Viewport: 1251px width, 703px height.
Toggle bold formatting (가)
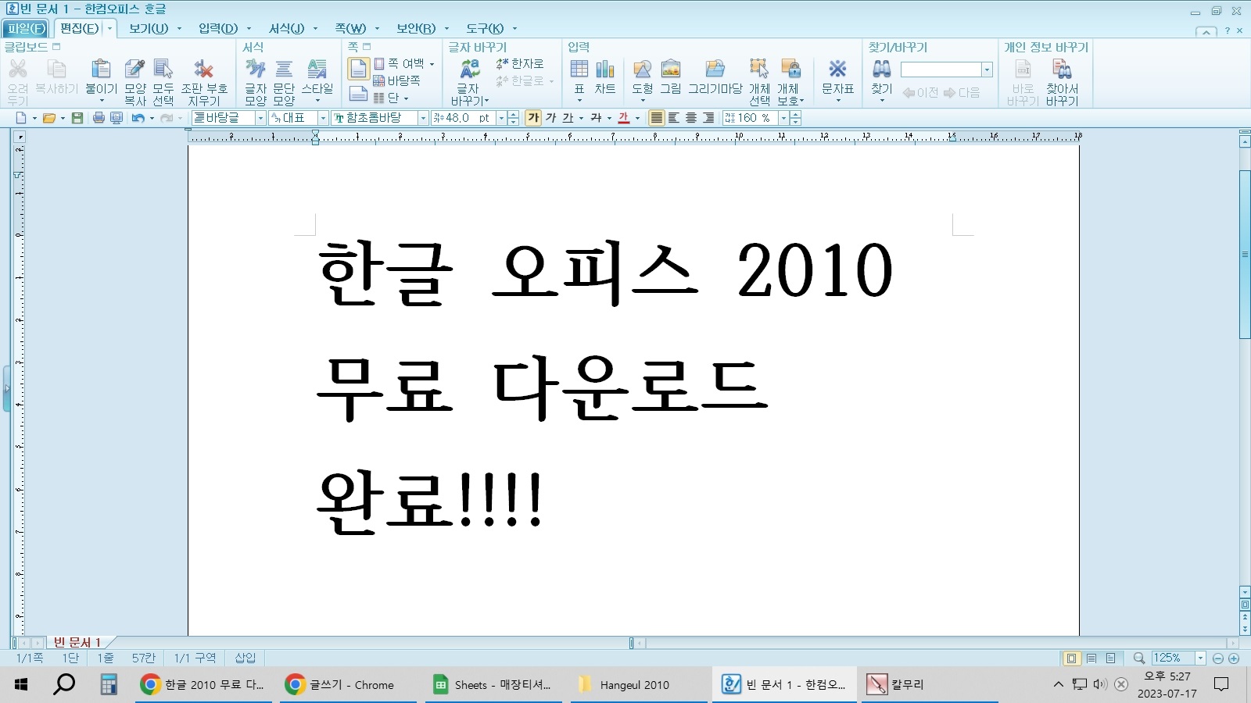[x=534, y=118]
